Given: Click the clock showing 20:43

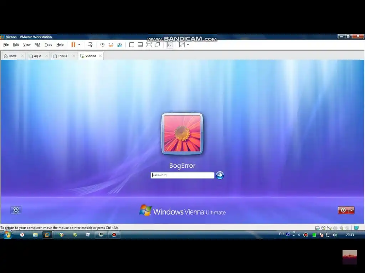Looking at the screenshot, I should pos(350,235).
